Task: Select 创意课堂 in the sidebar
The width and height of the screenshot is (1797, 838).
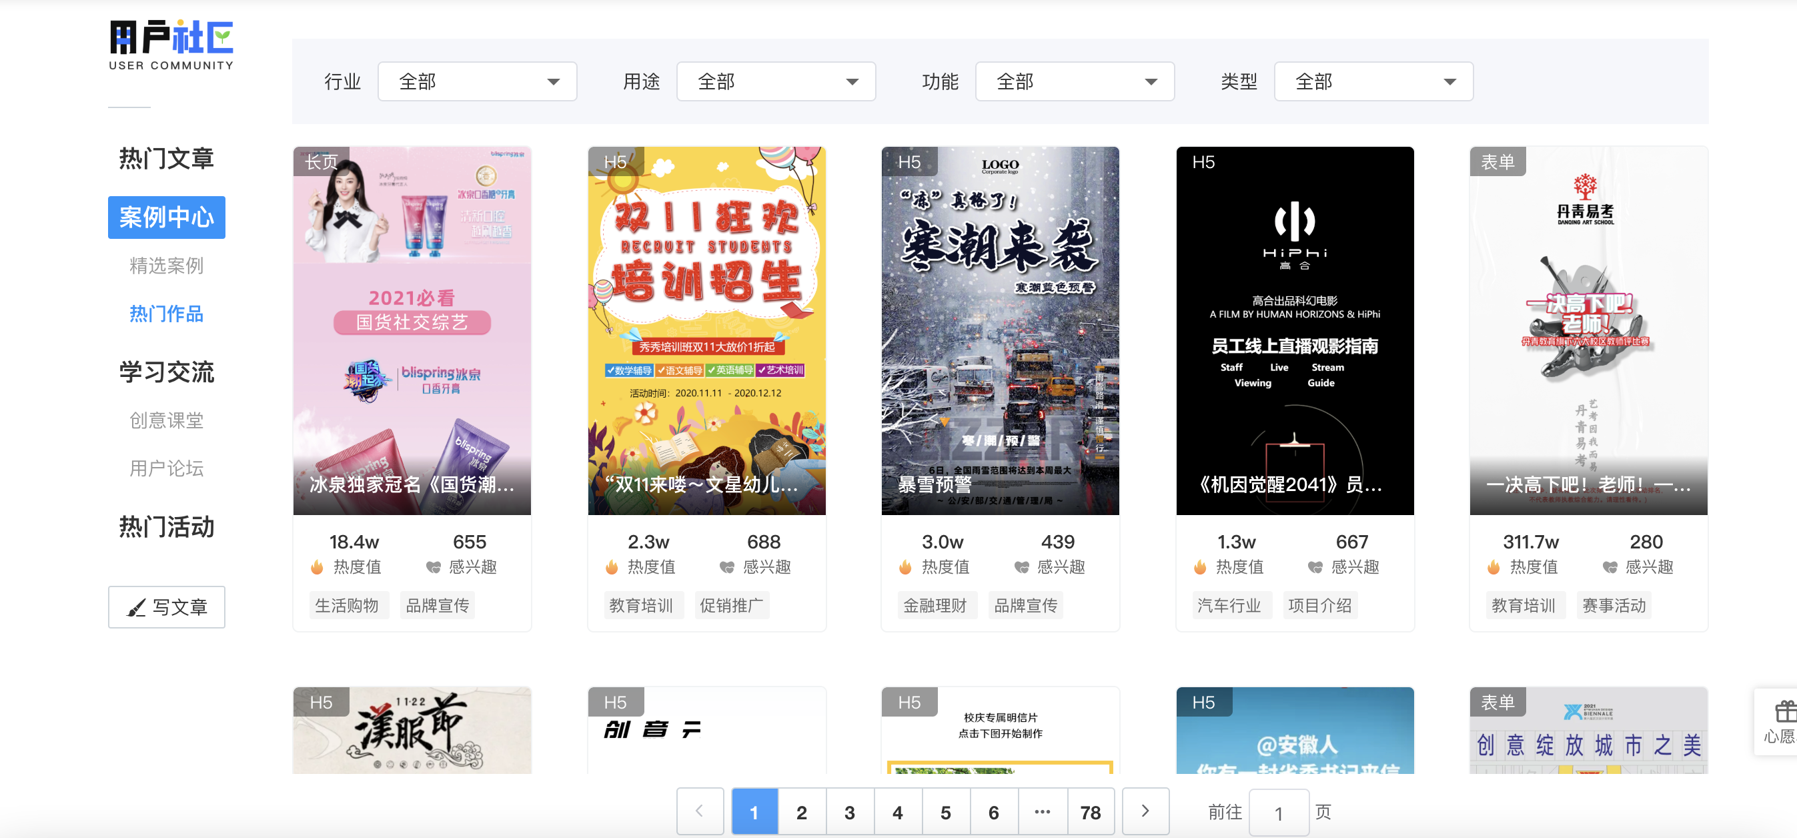Action: (x=166, y=420)
